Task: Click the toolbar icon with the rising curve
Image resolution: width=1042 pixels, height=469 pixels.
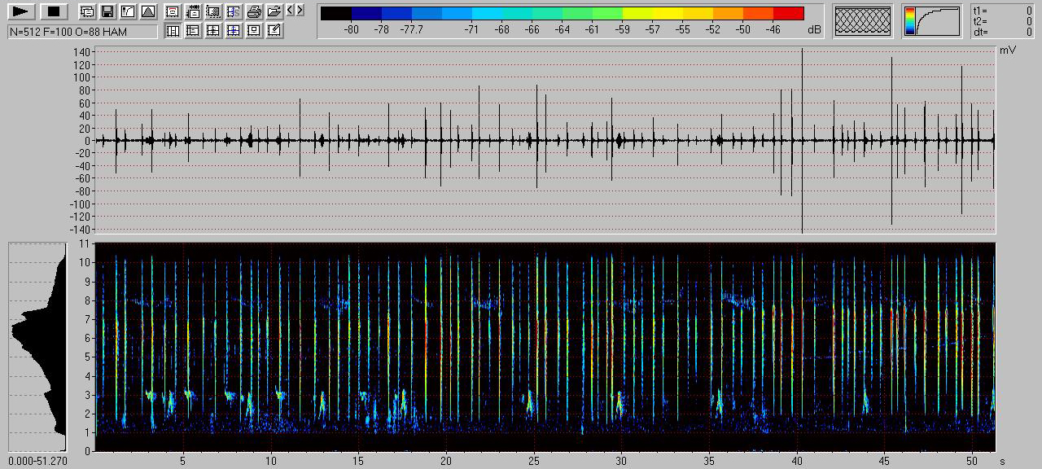Action: click(x=128, y=11)
